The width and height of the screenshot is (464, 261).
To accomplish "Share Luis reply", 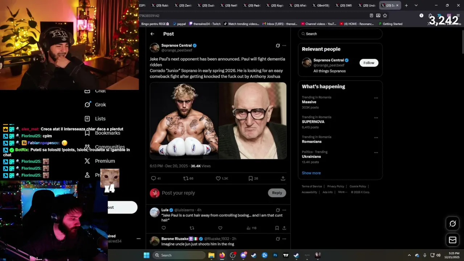I will 284,228.
